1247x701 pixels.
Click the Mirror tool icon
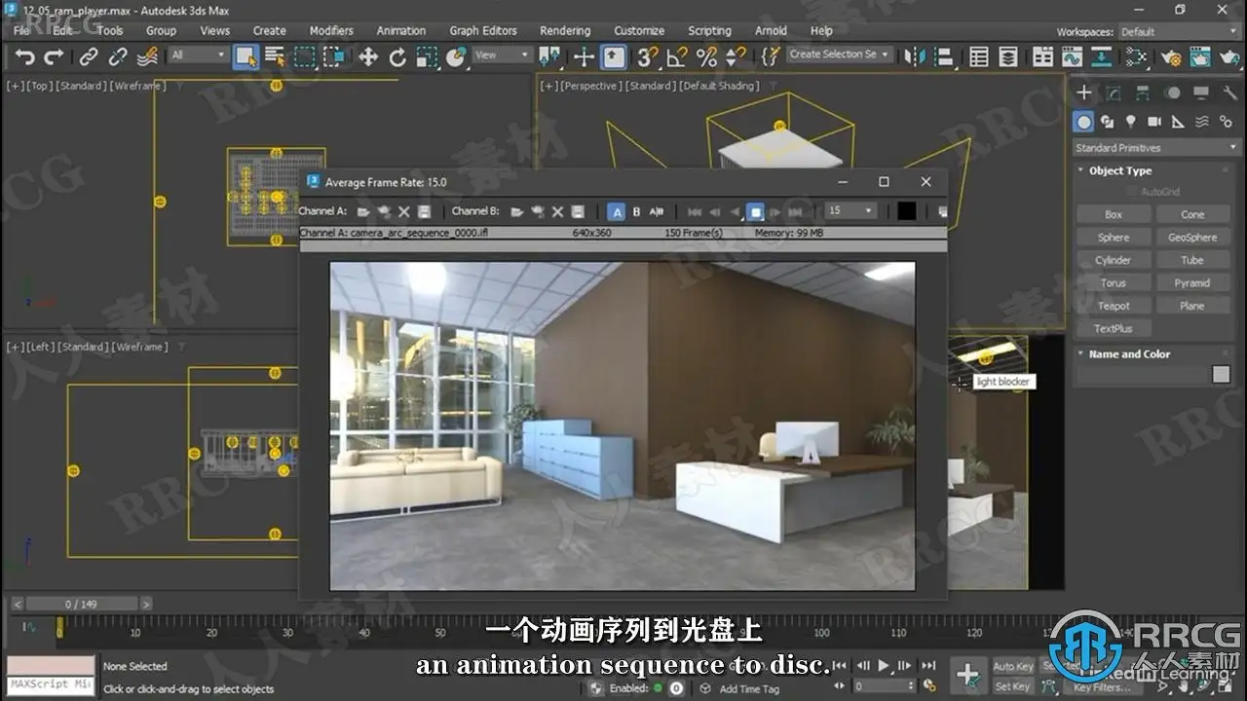tap(915, 56)
